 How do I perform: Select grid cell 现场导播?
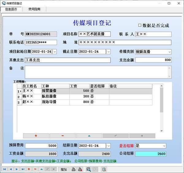(56, 102)
